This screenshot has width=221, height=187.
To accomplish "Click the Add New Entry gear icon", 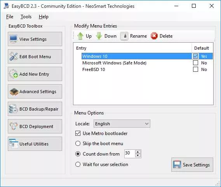I will pos(14,74).
